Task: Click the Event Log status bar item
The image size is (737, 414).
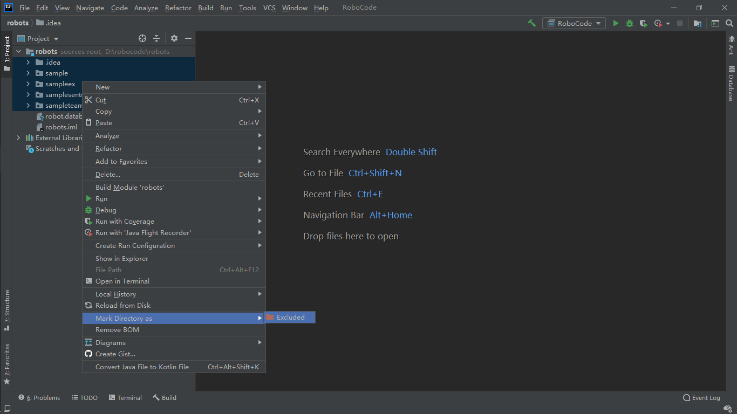Action: pyautogui.click(x=701, y=398)
